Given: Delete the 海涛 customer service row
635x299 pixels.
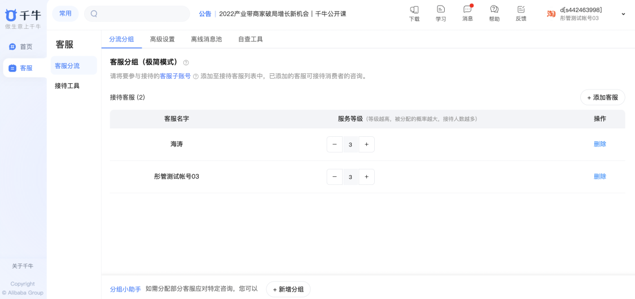Looking at the screenshot, I should coord(599,144).
